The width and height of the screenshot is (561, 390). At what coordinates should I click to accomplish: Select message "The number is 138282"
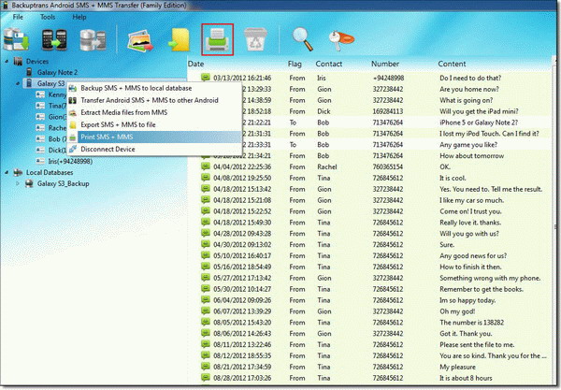471,323
